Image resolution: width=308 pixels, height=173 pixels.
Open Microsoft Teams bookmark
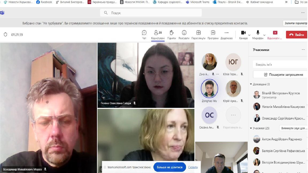pos(198,2)
